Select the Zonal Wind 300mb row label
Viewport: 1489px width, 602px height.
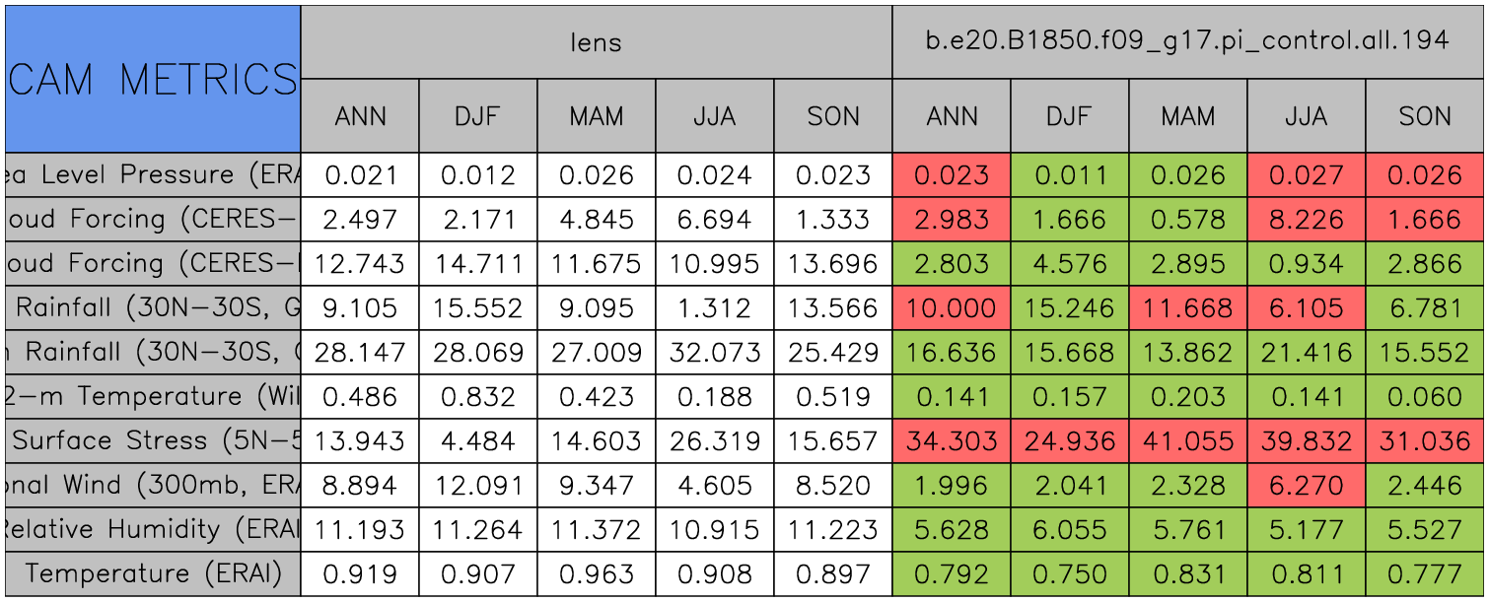click(153, 486)
